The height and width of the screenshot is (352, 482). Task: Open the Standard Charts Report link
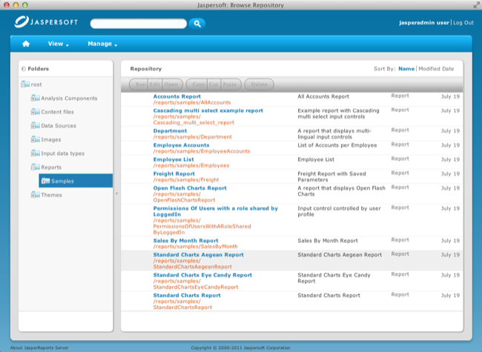pos(187,295)
